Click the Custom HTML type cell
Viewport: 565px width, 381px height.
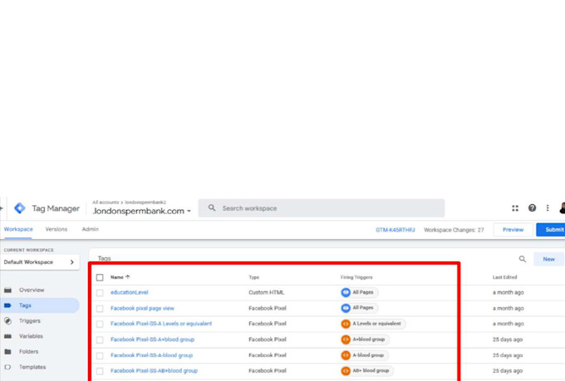266,292
